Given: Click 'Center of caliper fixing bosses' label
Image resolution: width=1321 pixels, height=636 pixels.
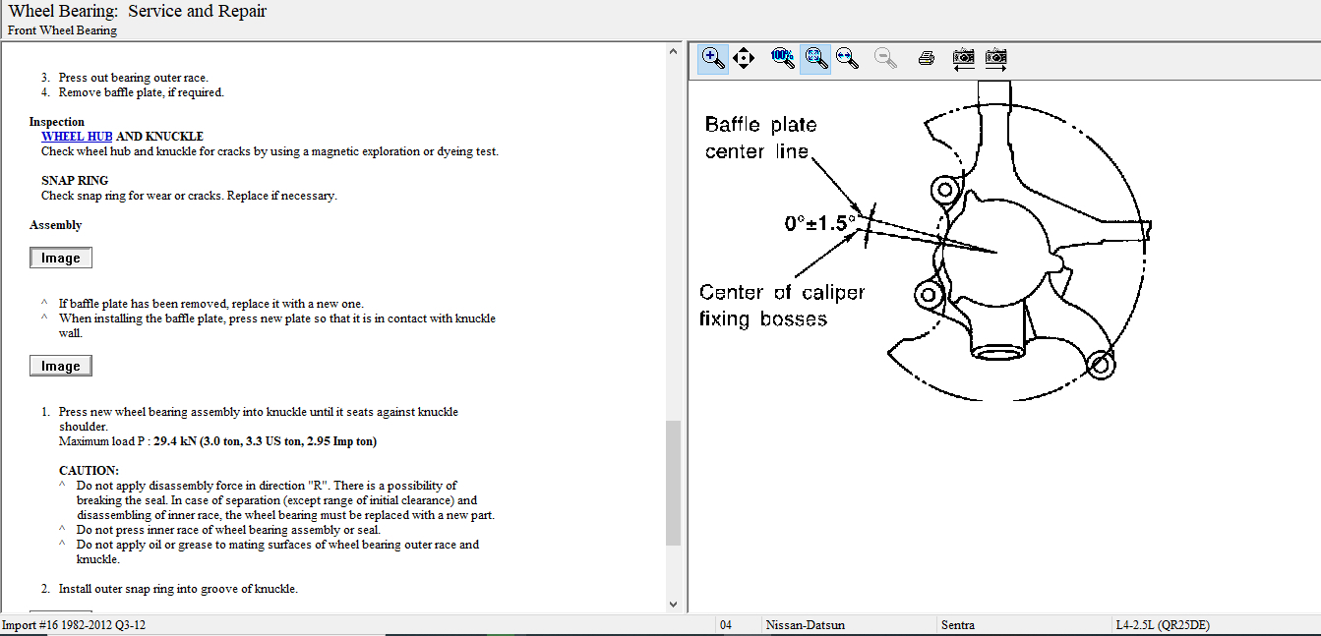Looking at the screenshot, I should (782, 306).
